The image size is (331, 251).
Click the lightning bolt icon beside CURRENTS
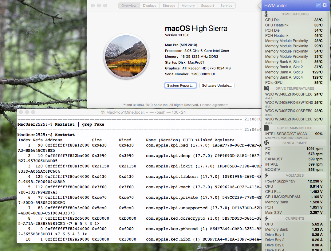pos(266,218)
